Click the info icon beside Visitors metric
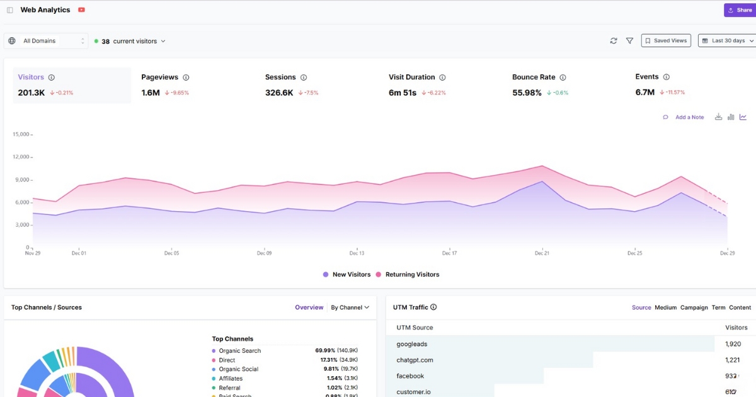This screenshot has height=397, width=756. coord(52,76)
